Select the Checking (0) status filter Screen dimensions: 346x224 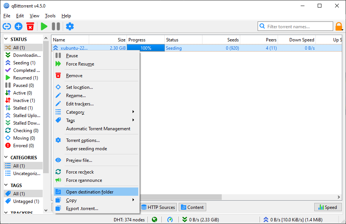point(23,131)
